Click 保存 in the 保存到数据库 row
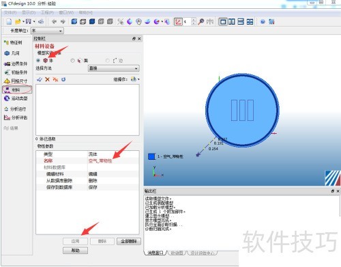 [x=93, y=187]
